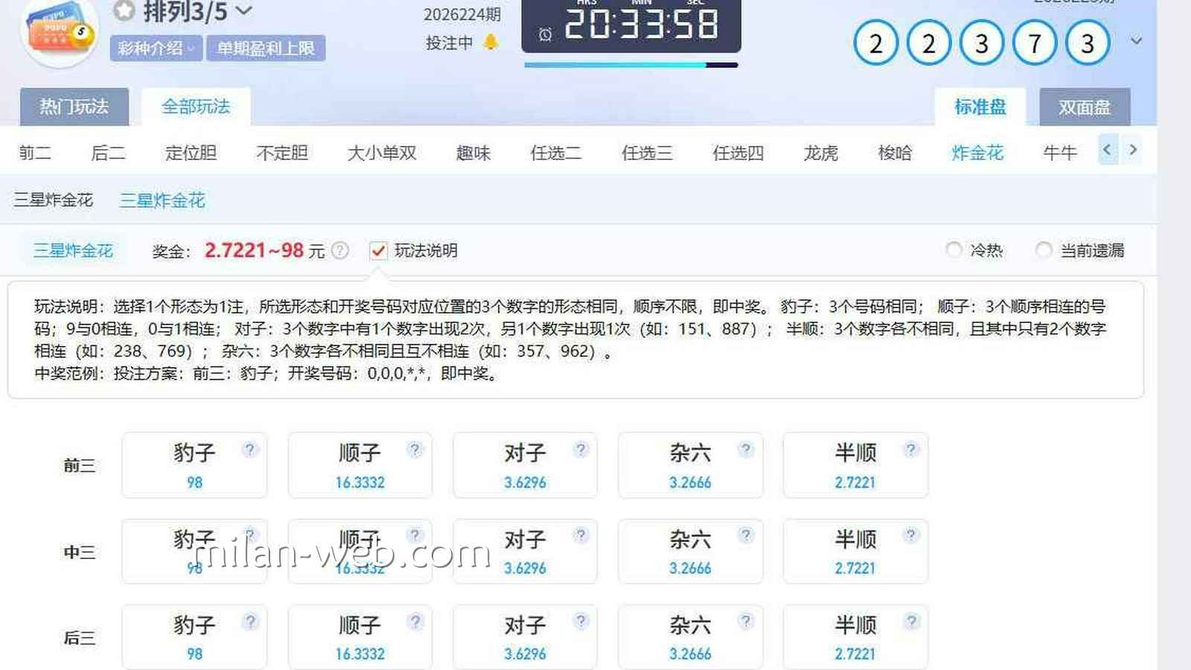This screenshot has height=670, width=1191.
Task: Open the 炸金花 play category
Action: 977,153
